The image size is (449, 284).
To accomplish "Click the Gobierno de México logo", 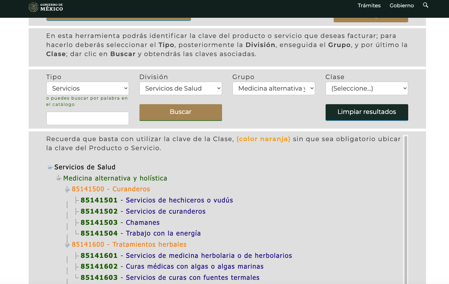I will [46, 7].
